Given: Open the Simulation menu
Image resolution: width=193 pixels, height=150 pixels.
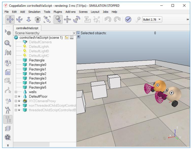Looking at the screenshot, I should coord(34,12).
